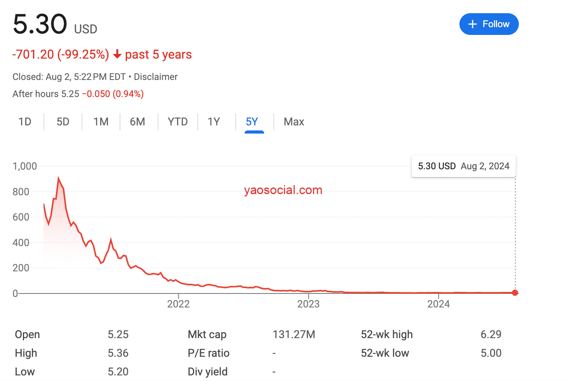567x382 pixels.
Task: Click the 2022 axis marker
Action: pyautogui.click(x=178, y=304)
